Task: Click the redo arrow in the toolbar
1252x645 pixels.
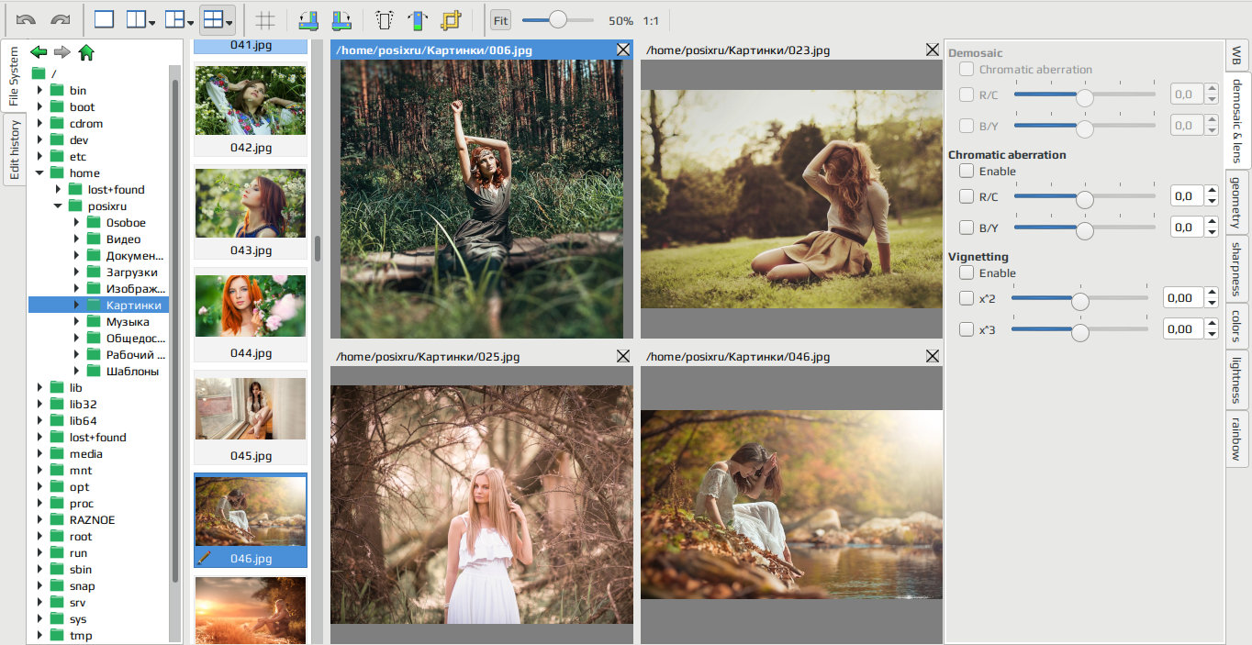Action: [x=61, y=19]
